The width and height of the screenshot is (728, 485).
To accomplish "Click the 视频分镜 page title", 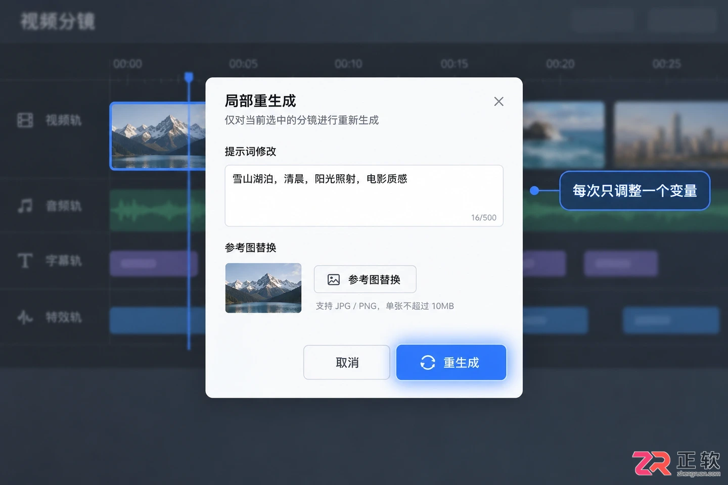I will click(58, 22).
